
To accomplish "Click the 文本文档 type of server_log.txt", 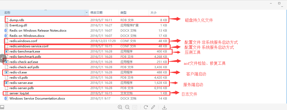I will [x=126, y=93].
